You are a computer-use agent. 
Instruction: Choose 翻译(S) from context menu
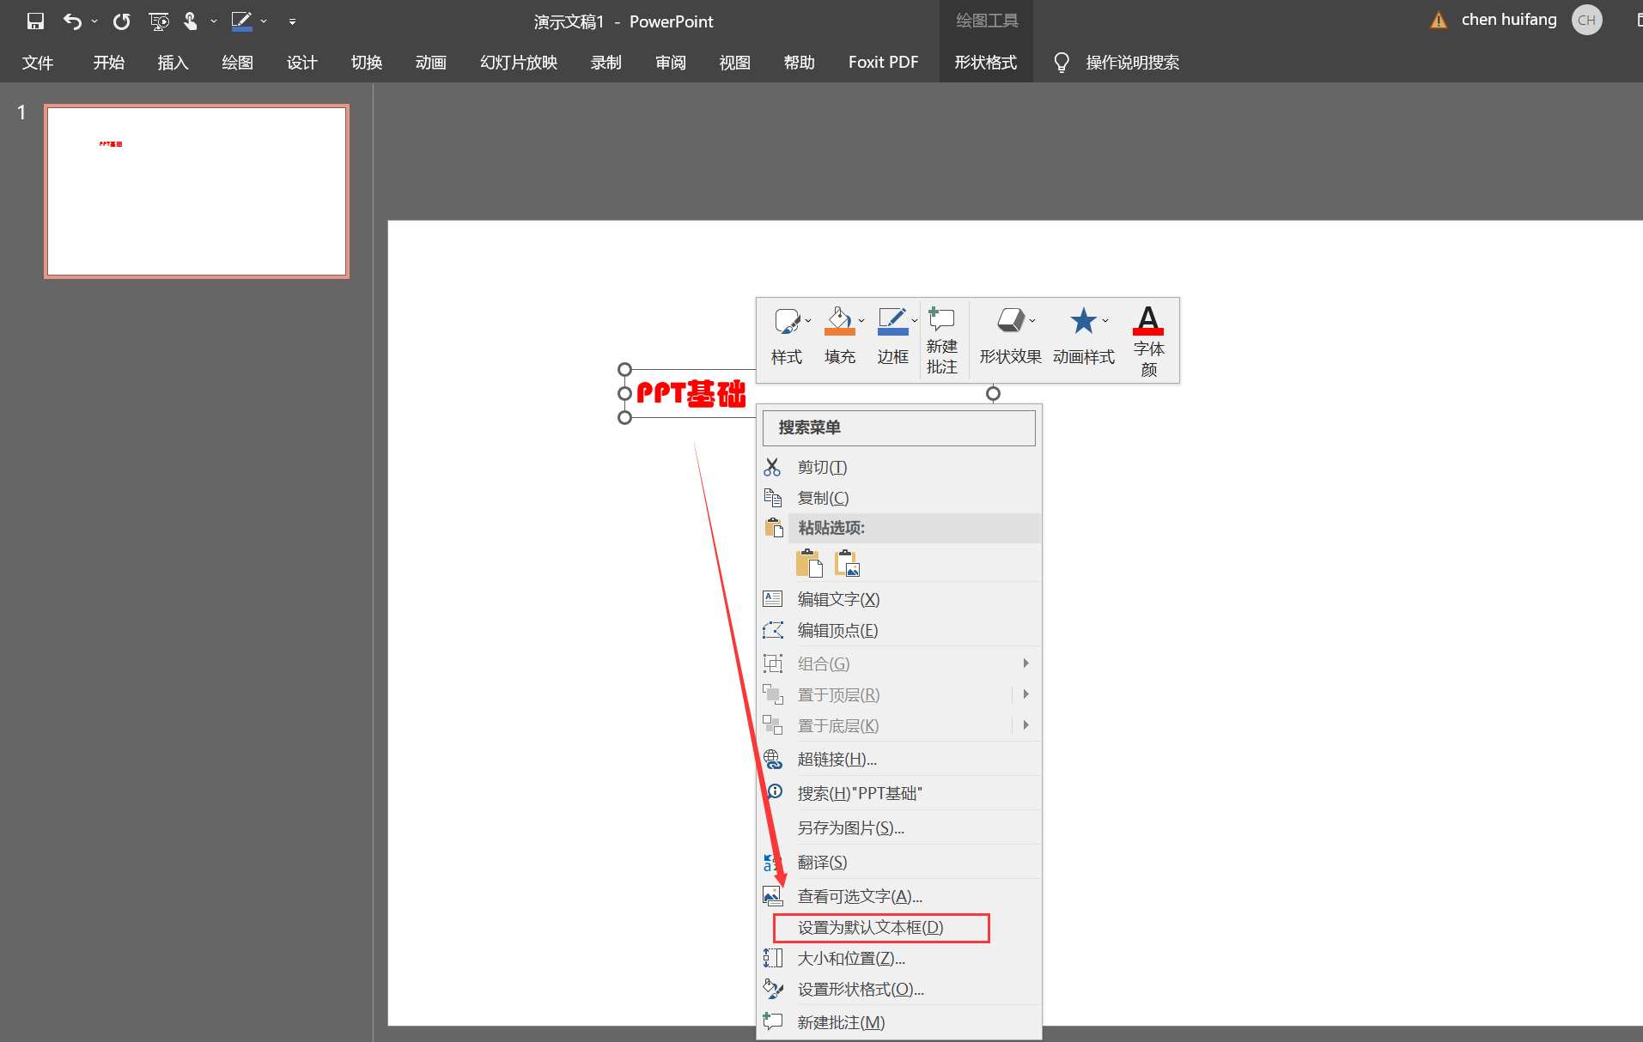(x=898, y=862)
